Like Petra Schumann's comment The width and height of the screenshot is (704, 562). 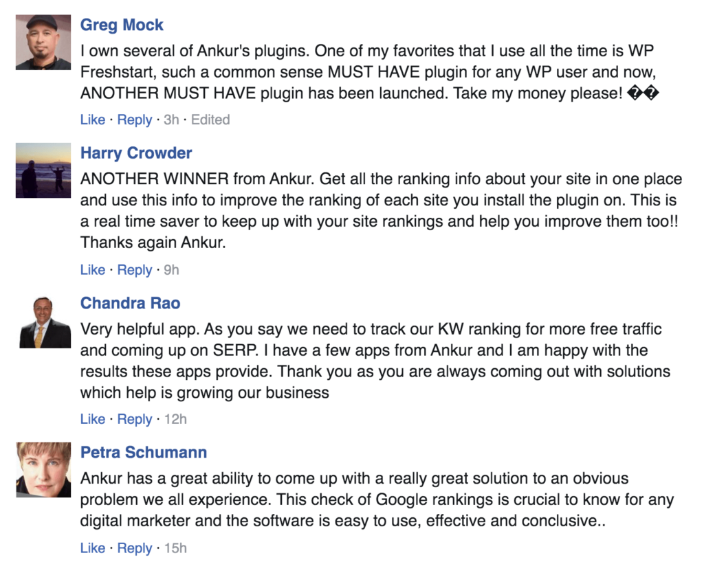tap(93, 548)
